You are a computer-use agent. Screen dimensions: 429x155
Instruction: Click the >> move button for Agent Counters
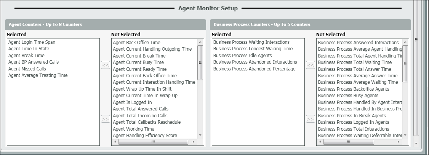point(106,119)
